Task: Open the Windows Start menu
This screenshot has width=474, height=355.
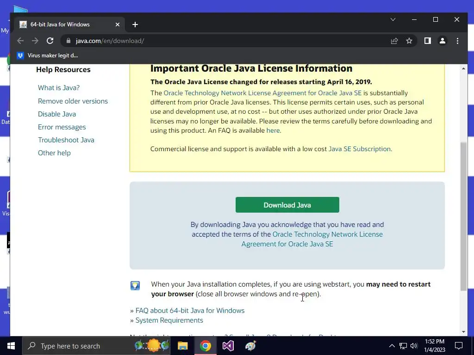Action: pyautogui.click(x=11, y=346)
